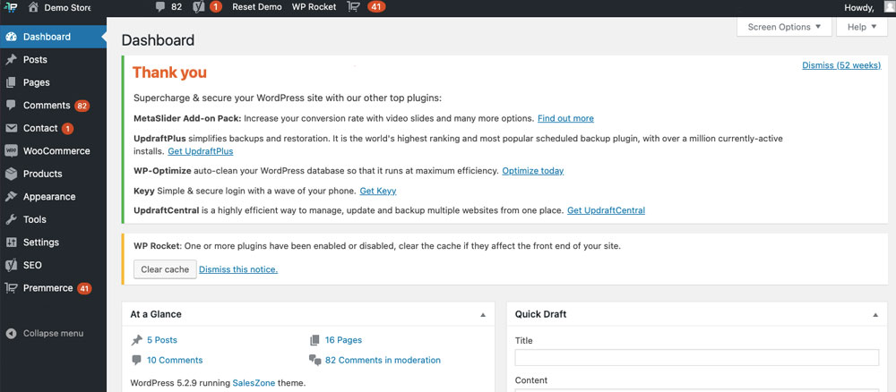Click the Settings sliders icon in sidebar
The height and width of the screenshot is (392, 896).
[x=11, y=243]
